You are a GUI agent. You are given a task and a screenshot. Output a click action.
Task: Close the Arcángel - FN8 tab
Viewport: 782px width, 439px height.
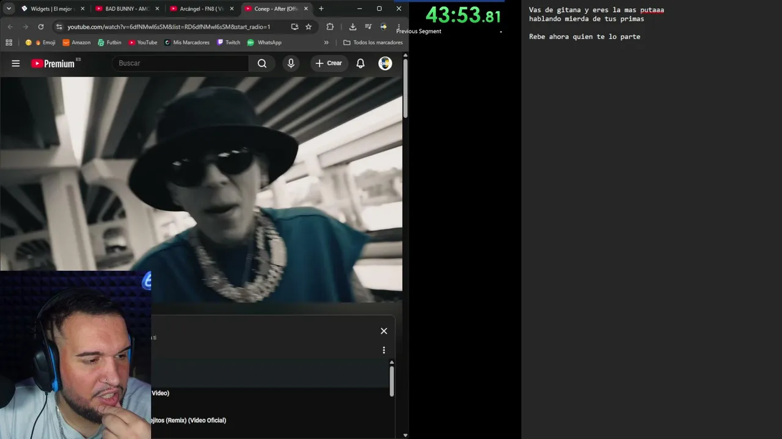click(232, 9)
